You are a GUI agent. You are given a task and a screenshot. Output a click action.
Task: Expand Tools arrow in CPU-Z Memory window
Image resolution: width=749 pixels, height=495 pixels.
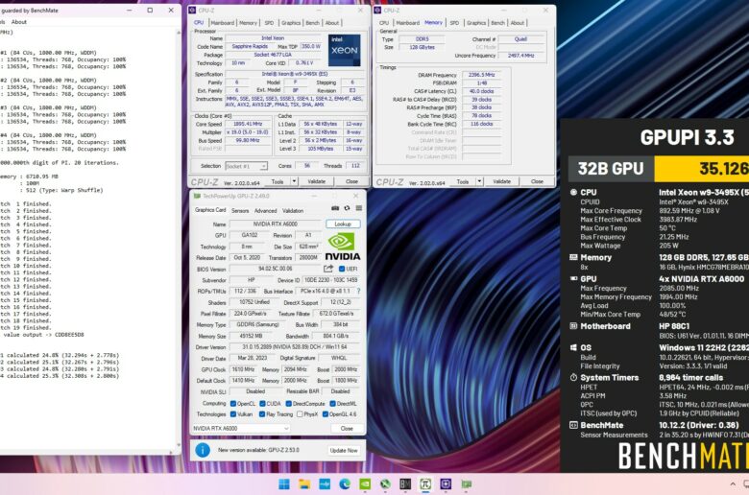pyautogui.click(x=479, y=181)
